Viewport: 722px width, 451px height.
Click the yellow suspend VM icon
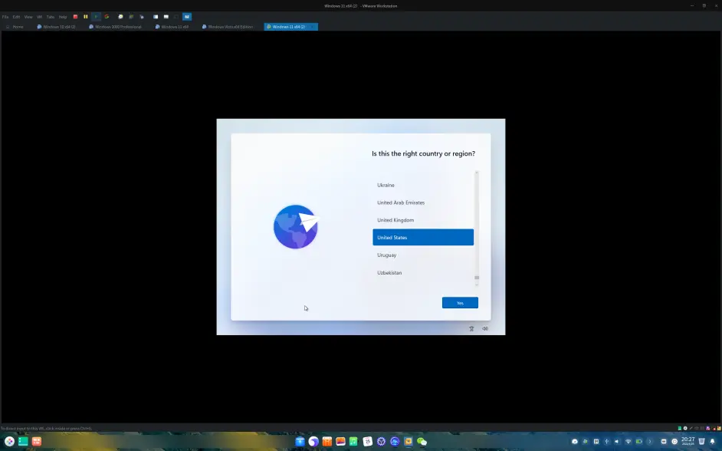[86, 17]
